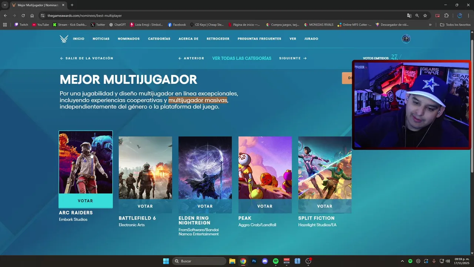Open the JURADO menu item
Image resolution: width=474 pixels, height=267 pixels.
click(311, 39)
